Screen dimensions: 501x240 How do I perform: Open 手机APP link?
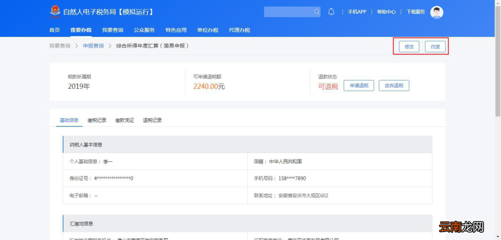357,12
